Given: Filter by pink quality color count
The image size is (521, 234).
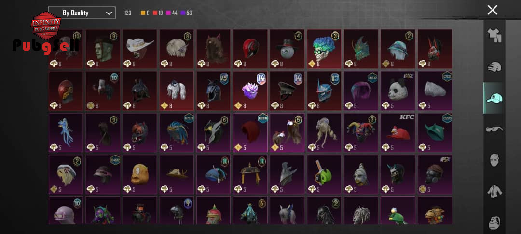Looking at the screenshot, I should 172,13.
